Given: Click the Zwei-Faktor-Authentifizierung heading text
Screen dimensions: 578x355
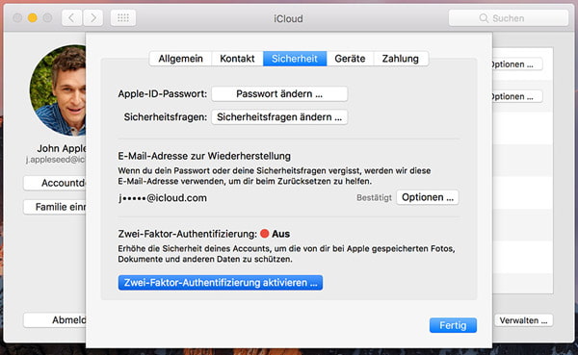Looking at the screenshot, I should 187,234.
